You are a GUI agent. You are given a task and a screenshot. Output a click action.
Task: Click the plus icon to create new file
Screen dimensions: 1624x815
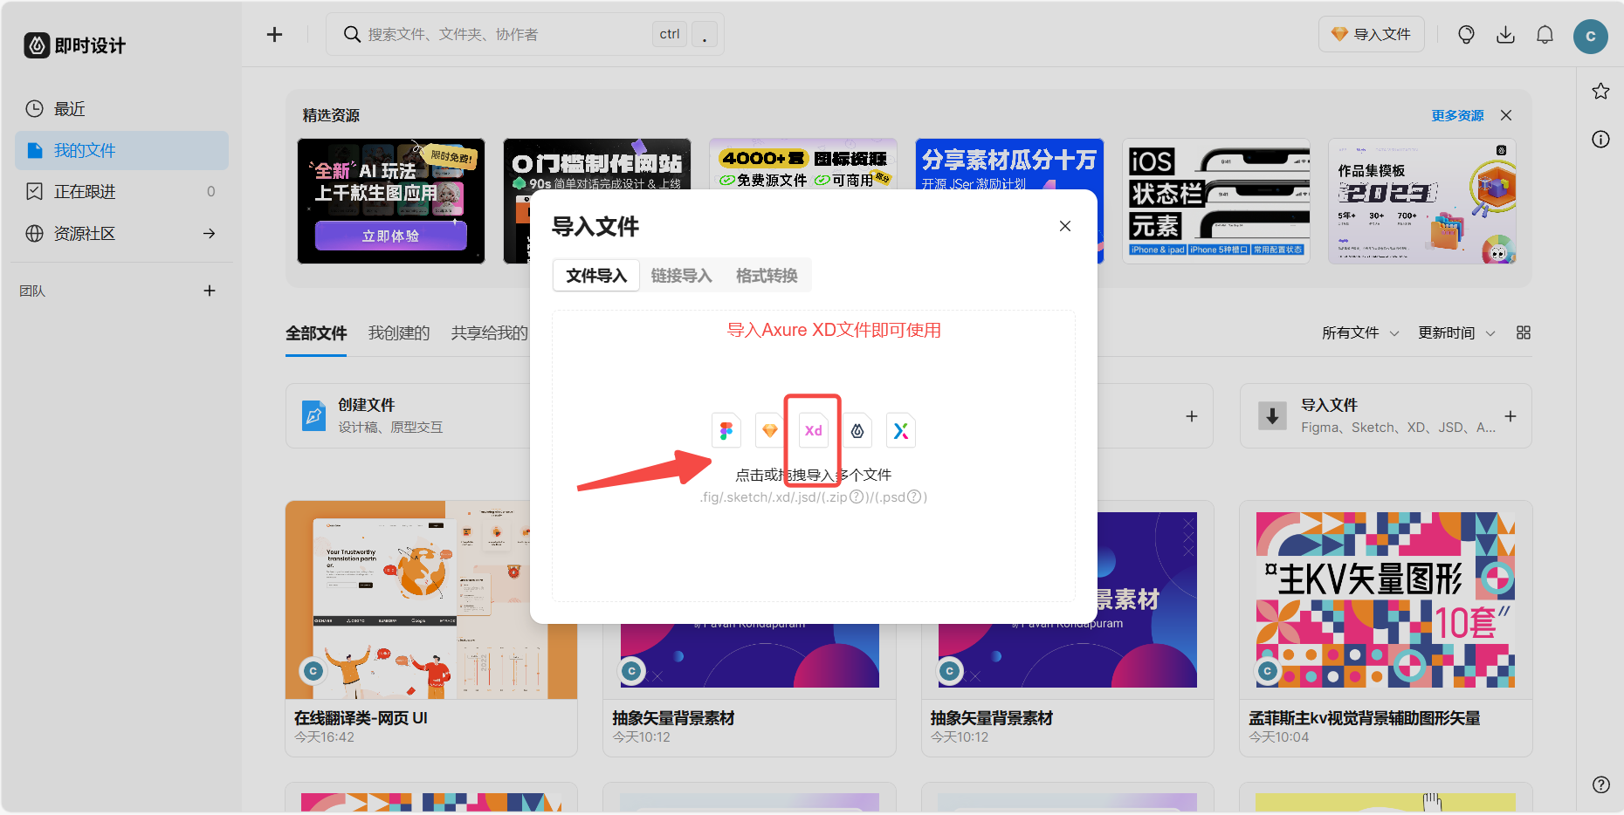coord(274,34)
